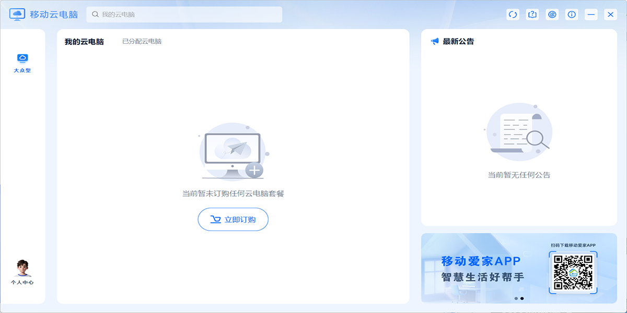Open the help question-mark icon
Viewport: 627px width, 313px height.
point(532,15)
